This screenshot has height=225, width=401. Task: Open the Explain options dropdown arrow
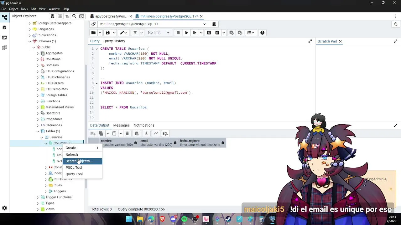click(x=223, y=33)
